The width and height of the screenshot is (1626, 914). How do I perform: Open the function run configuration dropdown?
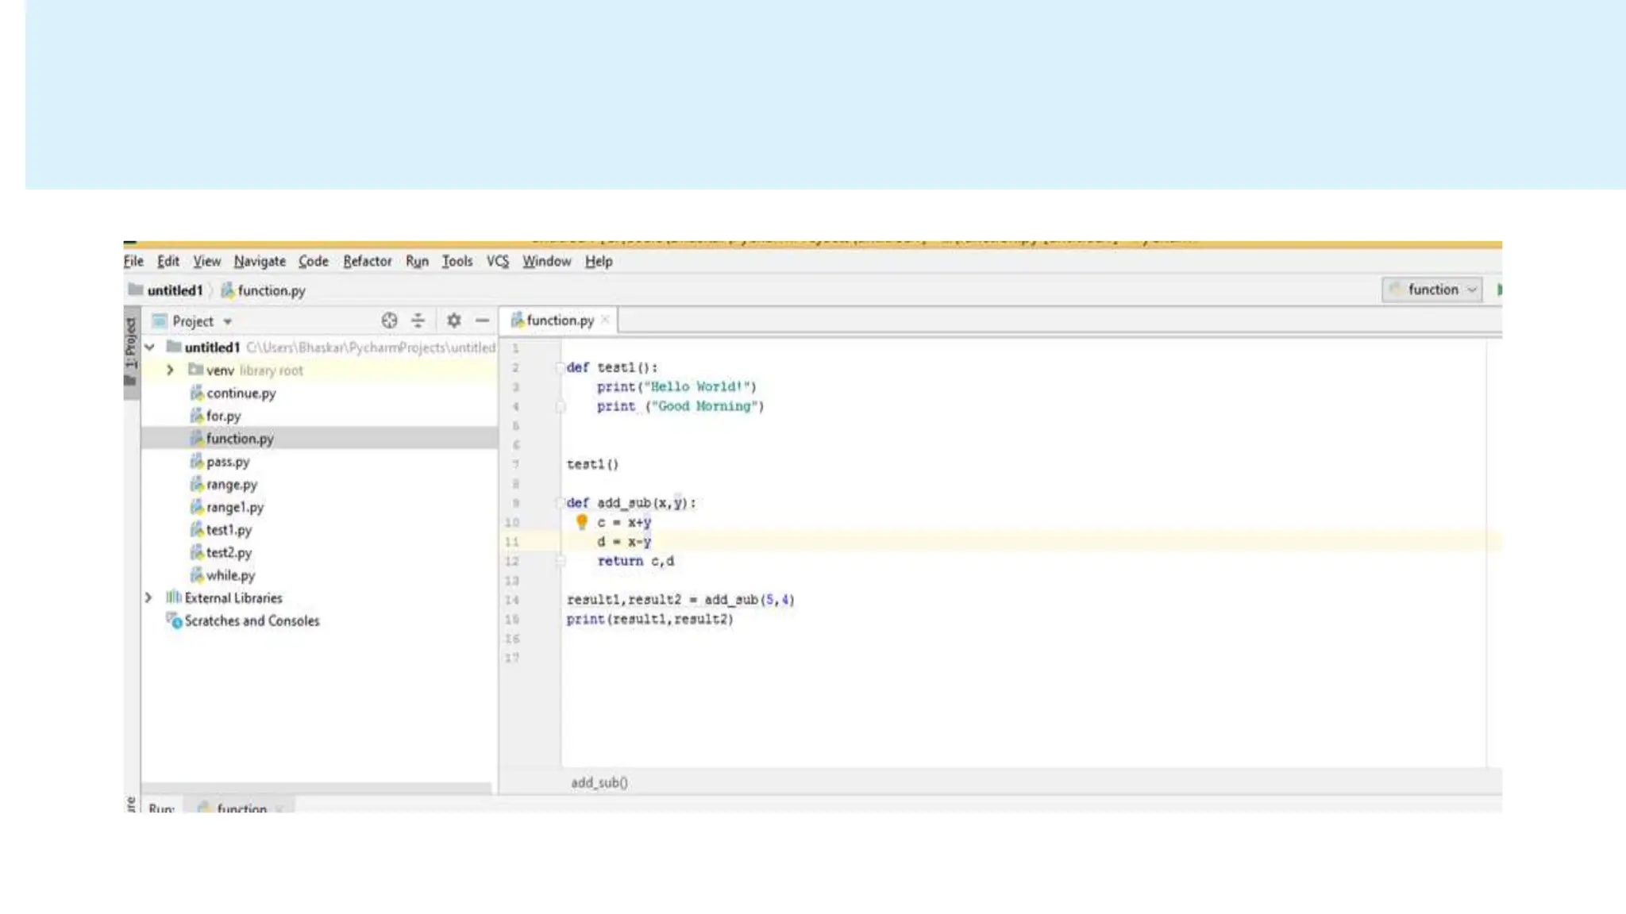coord(1431,290)
